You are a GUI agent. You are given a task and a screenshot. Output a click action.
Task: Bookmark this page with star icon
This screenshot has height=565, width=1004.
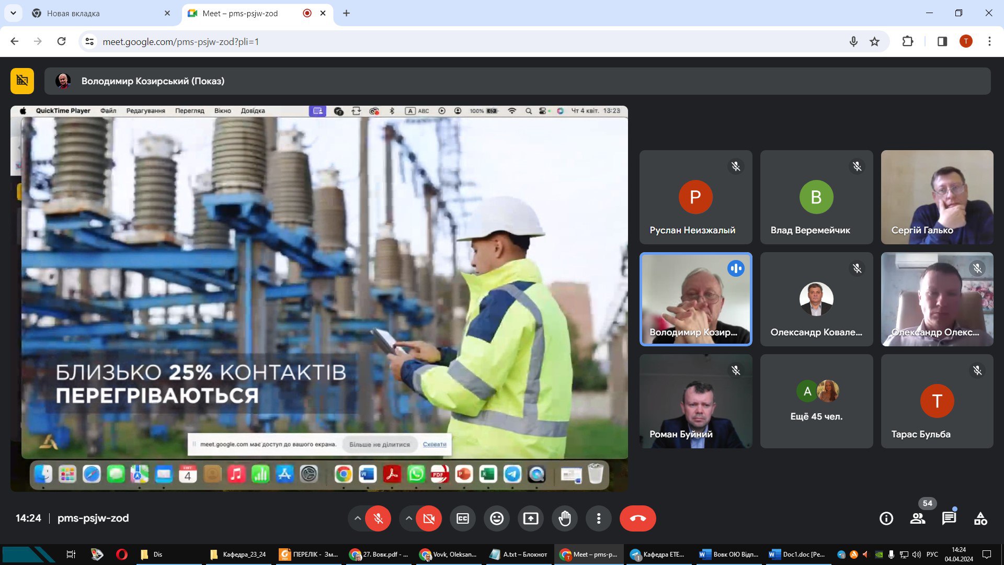874,41
